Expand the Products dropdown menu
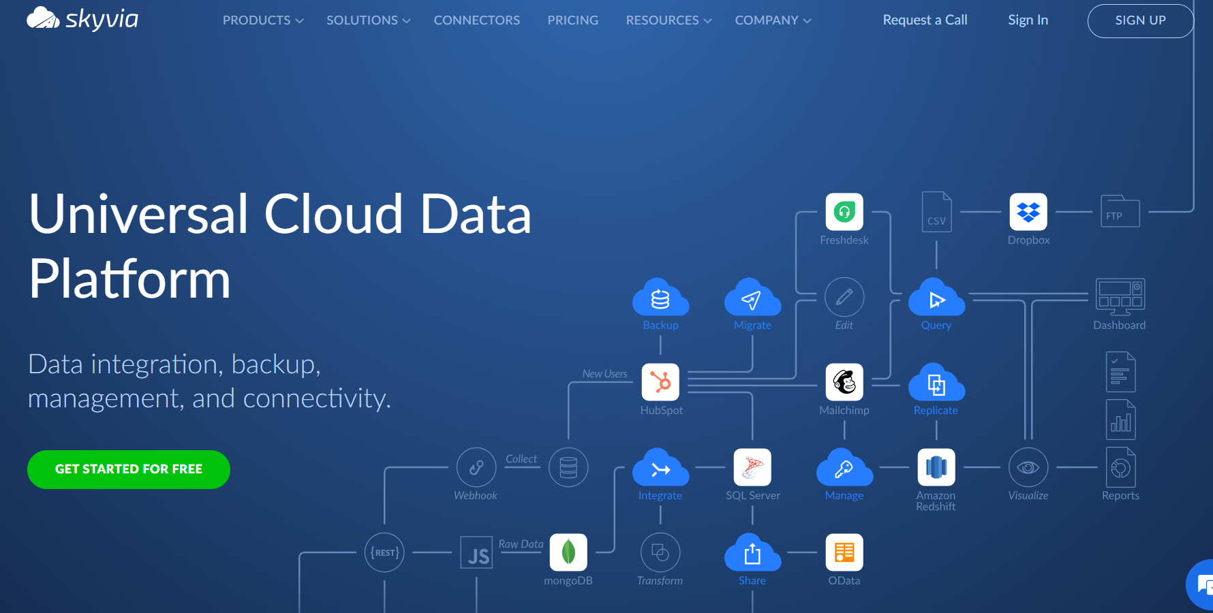 (263, 20)
